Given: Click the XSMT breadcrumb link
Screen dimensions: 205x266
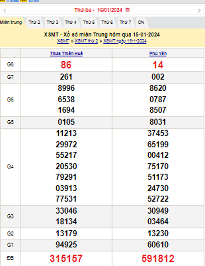Looking at the screenshot, I should point(63,41).
